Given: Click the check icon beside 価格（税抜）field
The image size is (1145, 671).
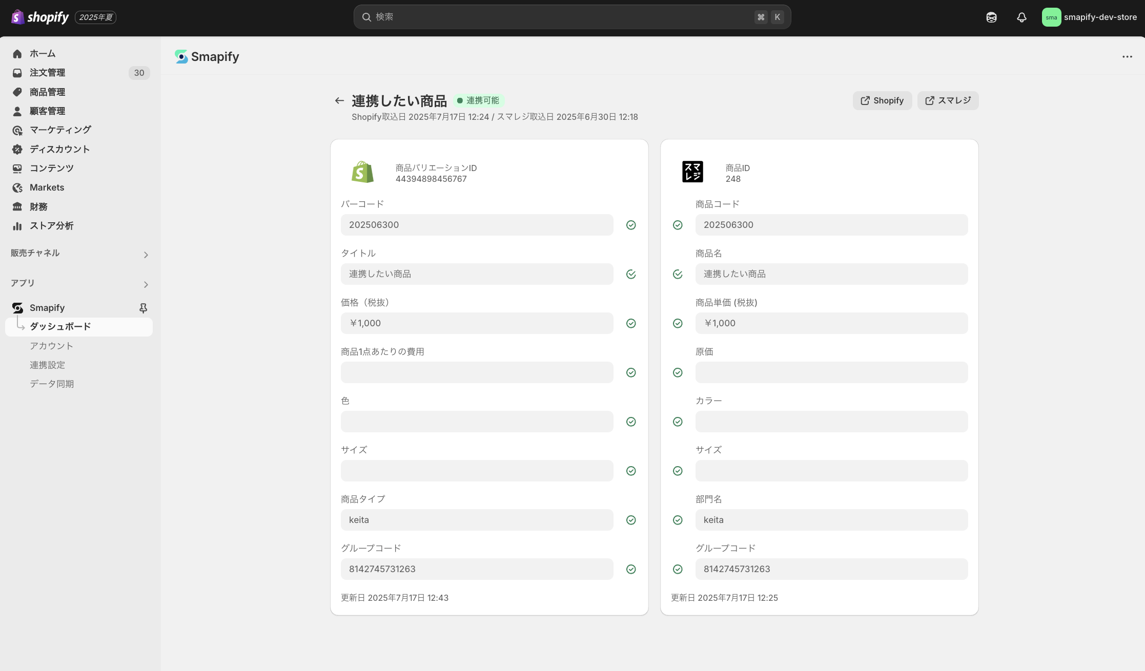Looking at the screenshot, I should click(631, 323).
